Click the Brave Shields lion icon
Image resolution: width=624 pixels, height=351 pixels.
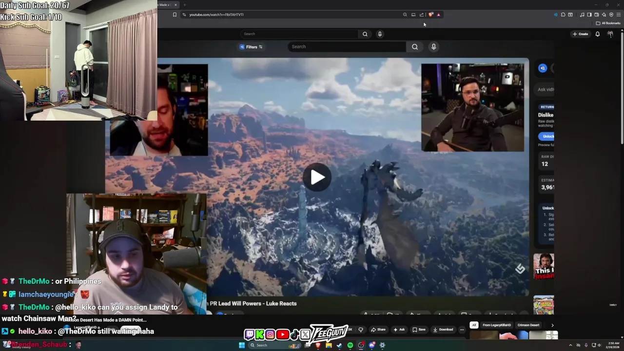430,15
